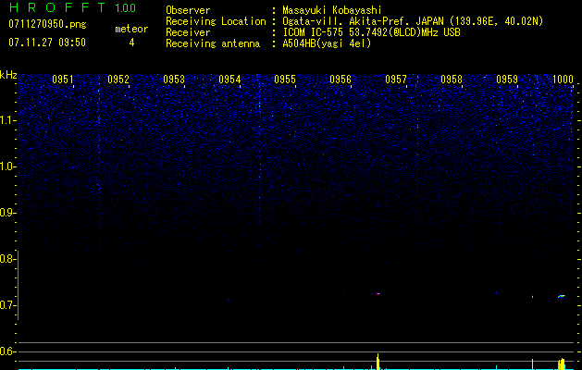The image size is (582, 370).
Task: Click the 0956 time marker
Action: pyautogui.click(x=341, y=80)
